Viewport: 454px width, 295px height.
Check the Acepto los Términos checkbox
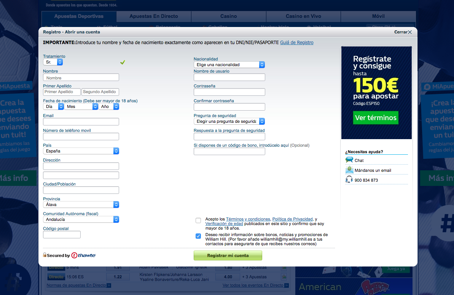[198, 220]
